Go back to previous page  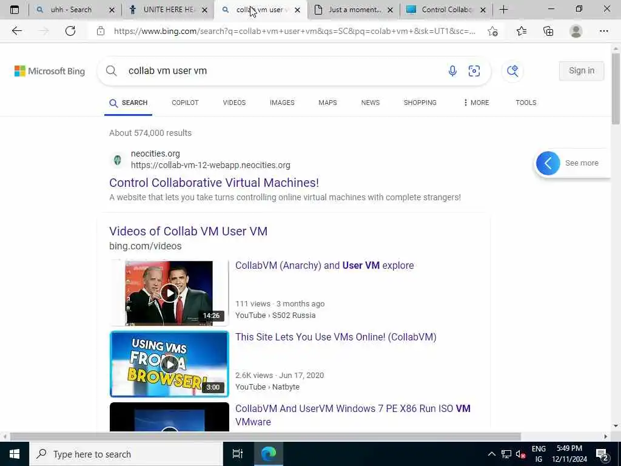16,31
